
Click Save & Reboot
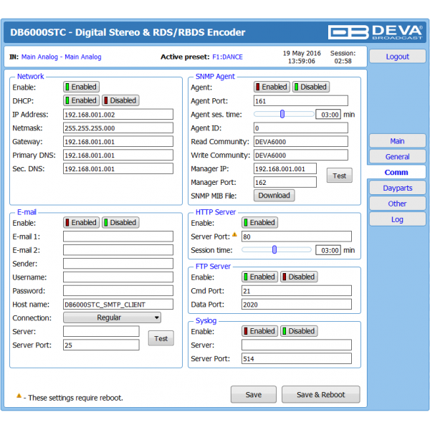(x=321, y=395)
